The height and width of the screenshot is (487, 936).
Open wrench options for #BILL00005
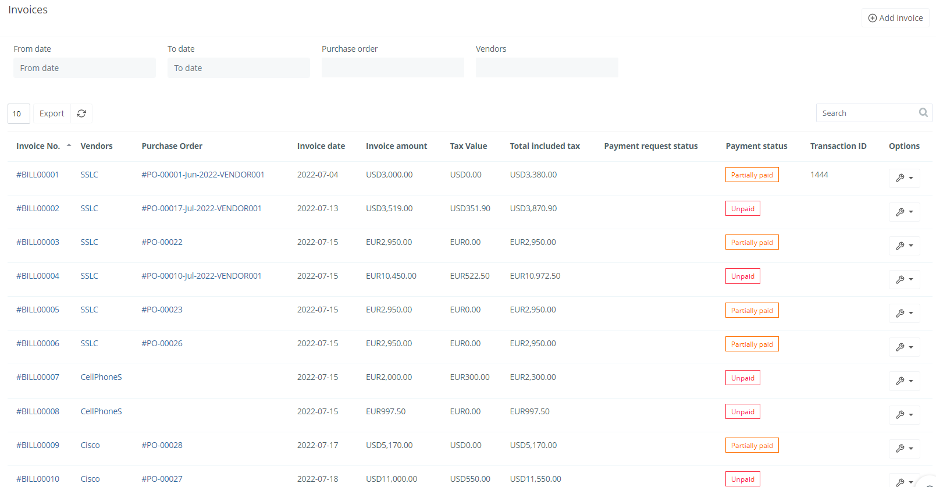[x=904, y=313]
